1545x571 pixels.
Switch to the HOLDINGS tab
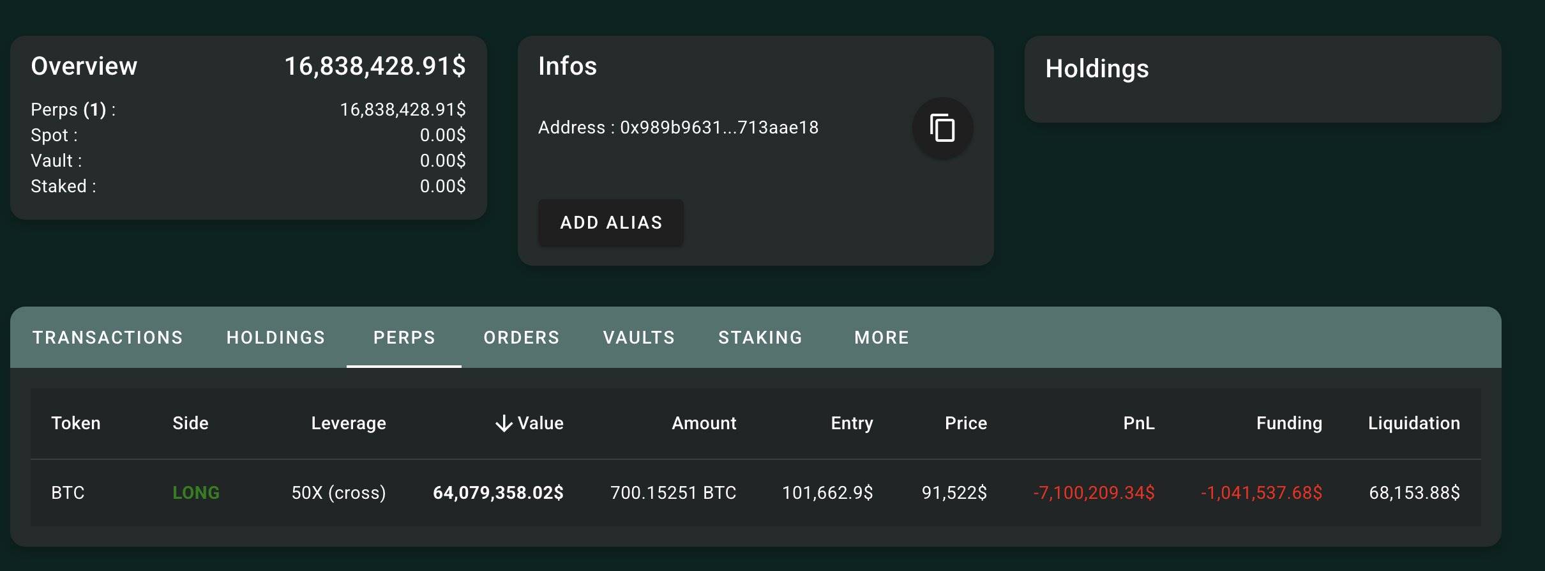(x=276, y=337)
